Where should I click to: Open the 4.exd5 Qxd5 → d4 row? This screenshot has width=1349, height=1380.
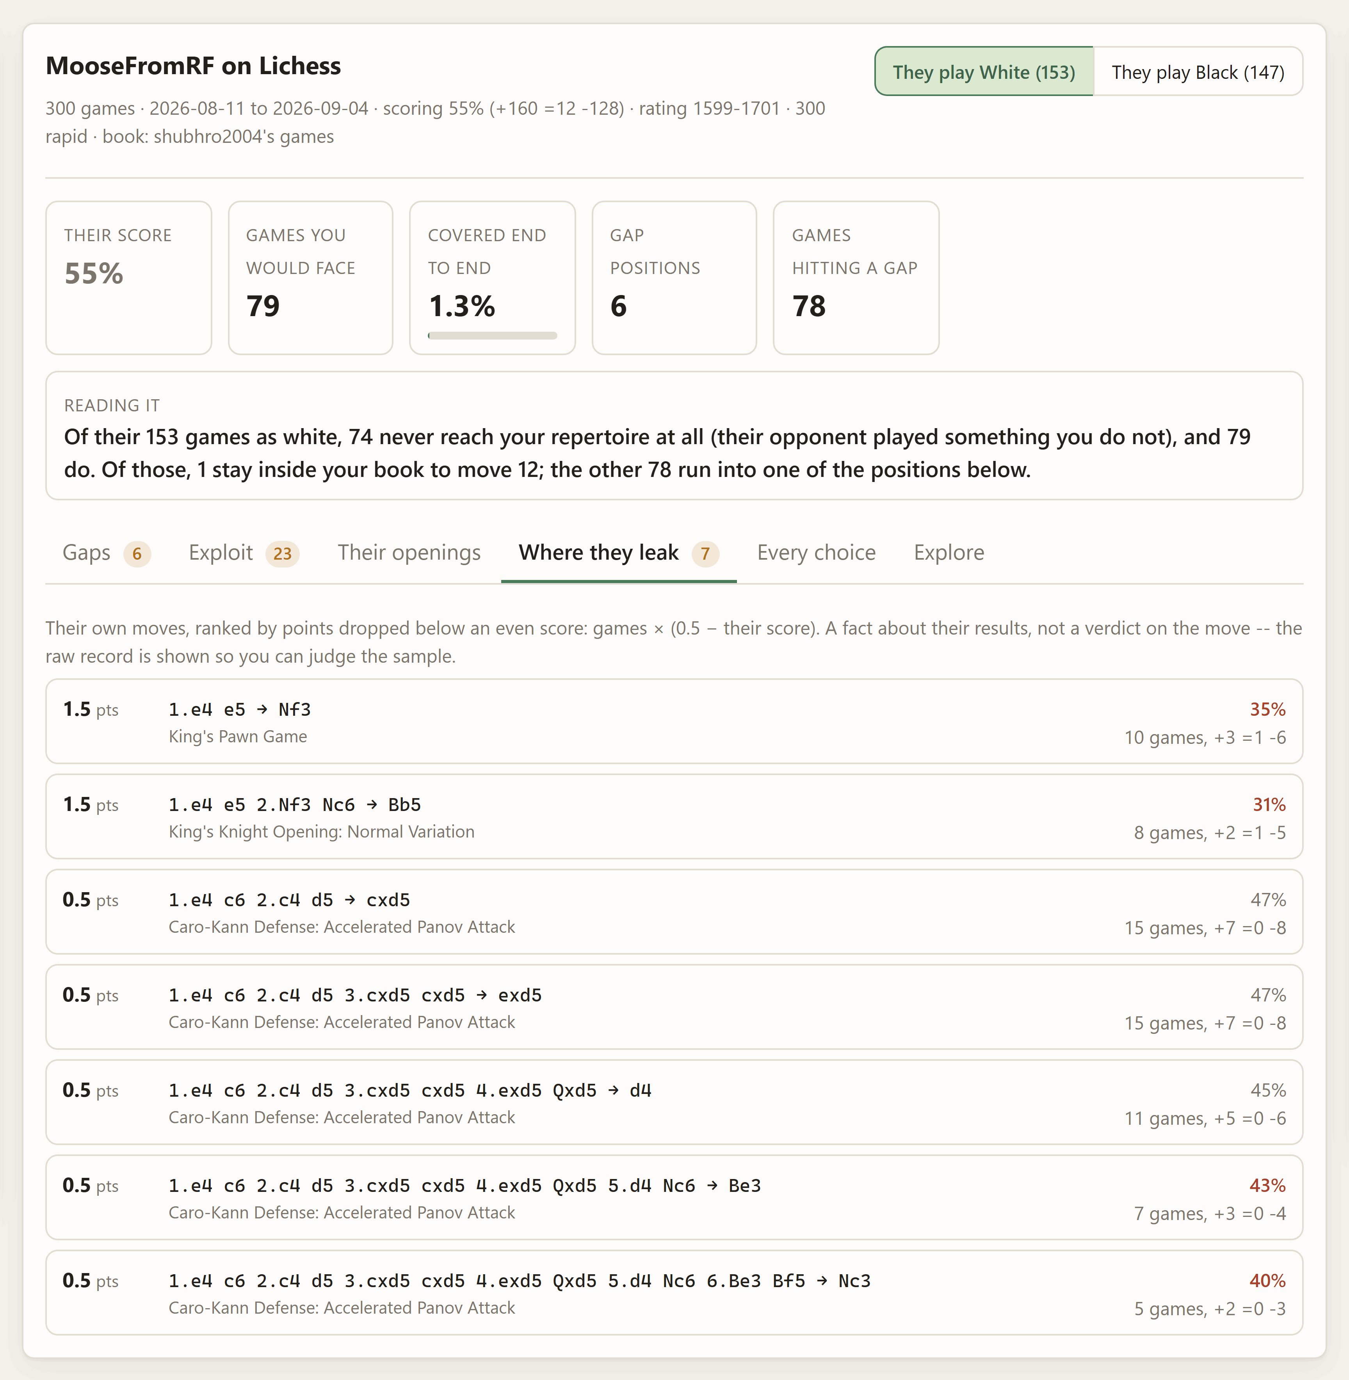[674, 1102]
